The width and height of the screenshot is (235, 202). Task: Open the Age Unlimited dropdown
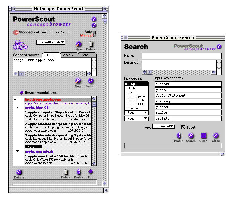tap(163, 126)
